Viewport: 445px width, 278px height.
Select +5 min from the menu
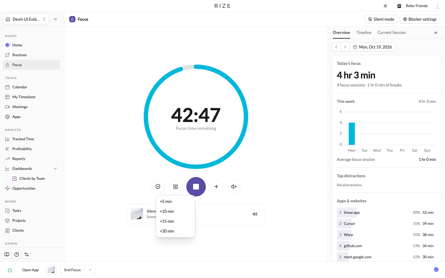click(176, 201)
